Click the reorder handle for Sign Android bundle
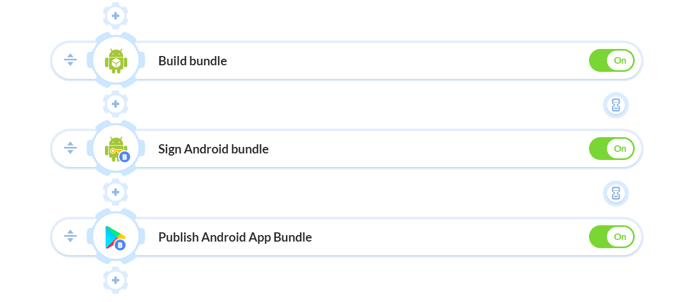This screenshot has width=694, height=302. pos(70,148)
